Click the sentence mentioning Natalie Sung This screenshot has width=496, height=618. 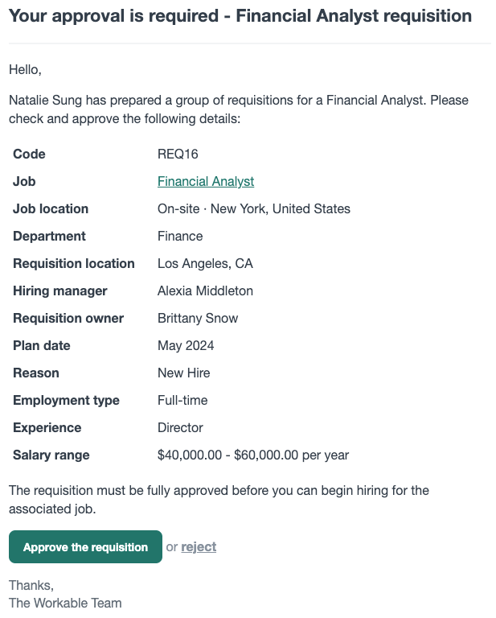coord(239,109)
